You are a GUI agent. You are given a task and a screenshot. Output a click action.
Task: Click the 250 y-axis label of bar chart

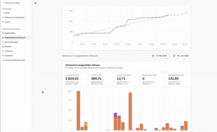tap(70, 120)
